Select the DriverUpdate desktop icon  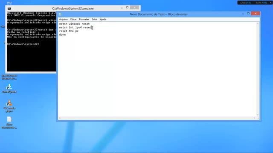9,88
